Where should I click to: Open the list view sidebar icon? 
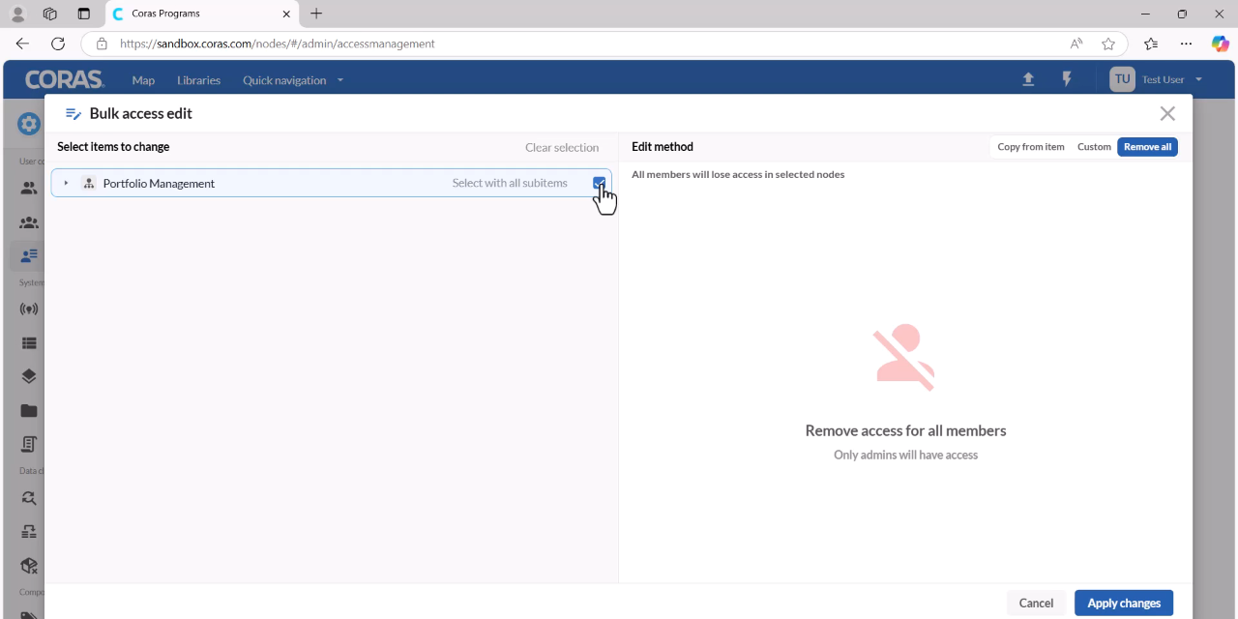29,342
